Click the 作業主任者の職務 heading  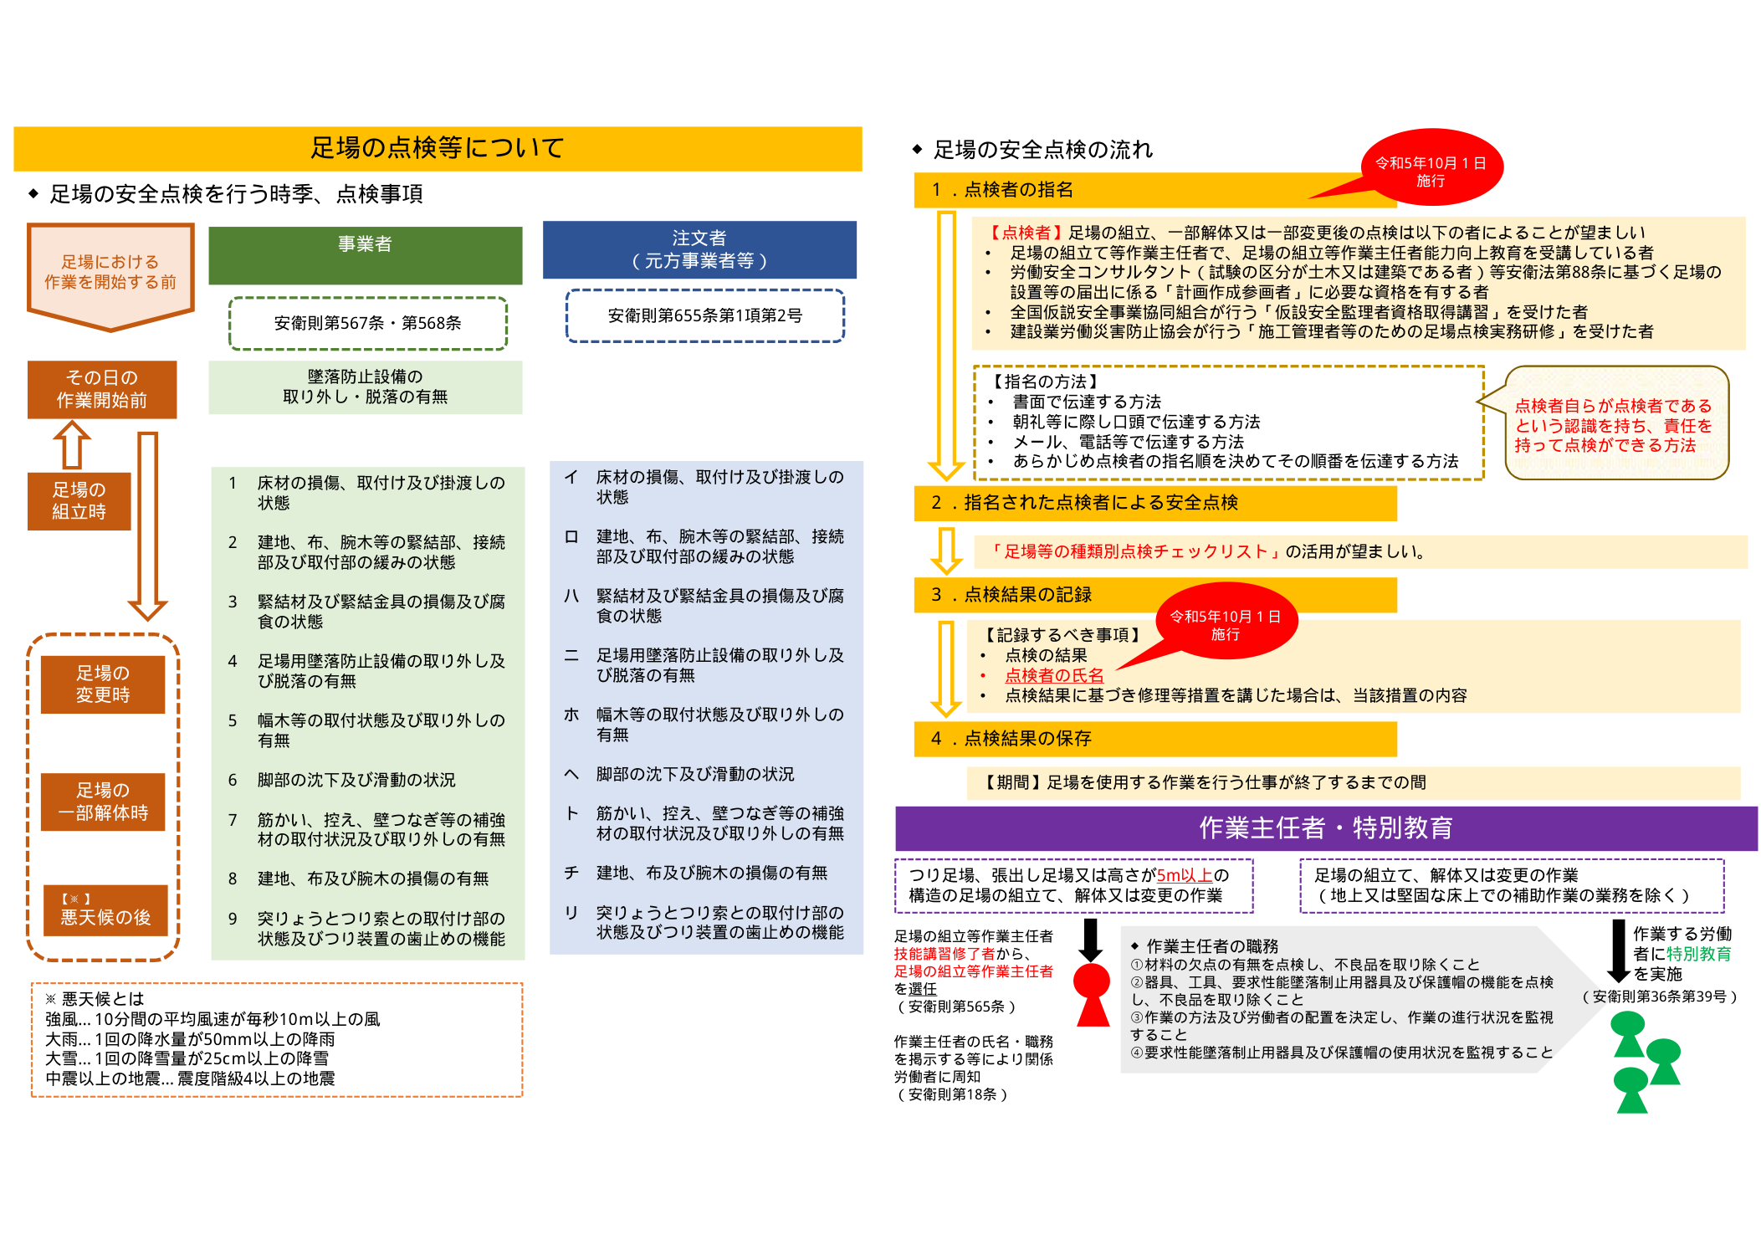pyautogui.click(x=1211, y=946)
